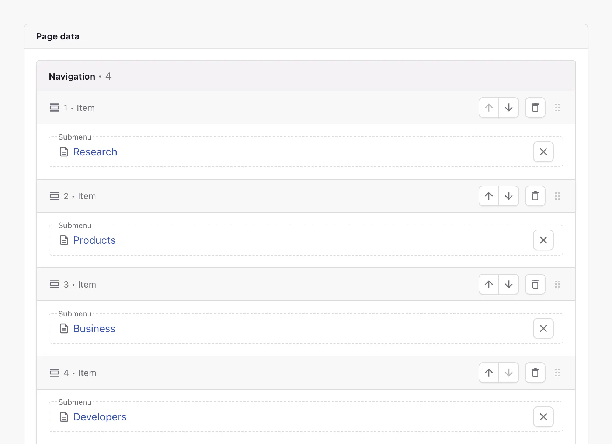Click the document icon beside Research
Screen dimensions: 612x444
pyautogui.click(x=64, y=152)
